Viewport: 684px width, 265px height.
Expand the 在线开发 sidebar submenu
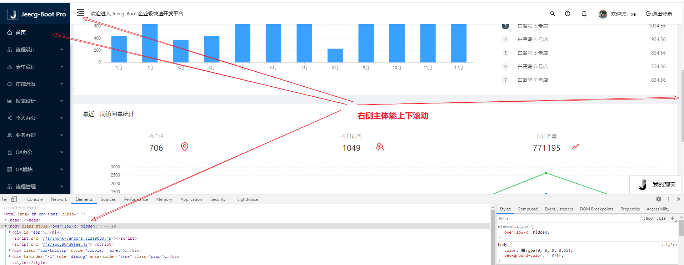tap(35, 84)
